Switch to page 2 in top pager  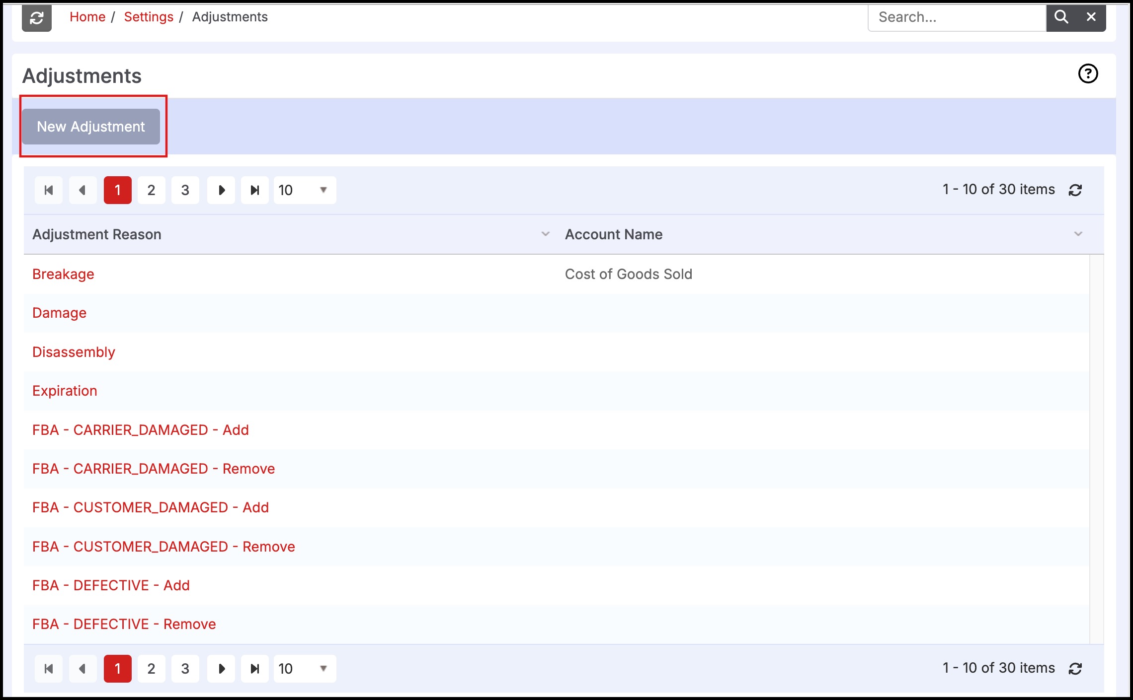(152, 190)
